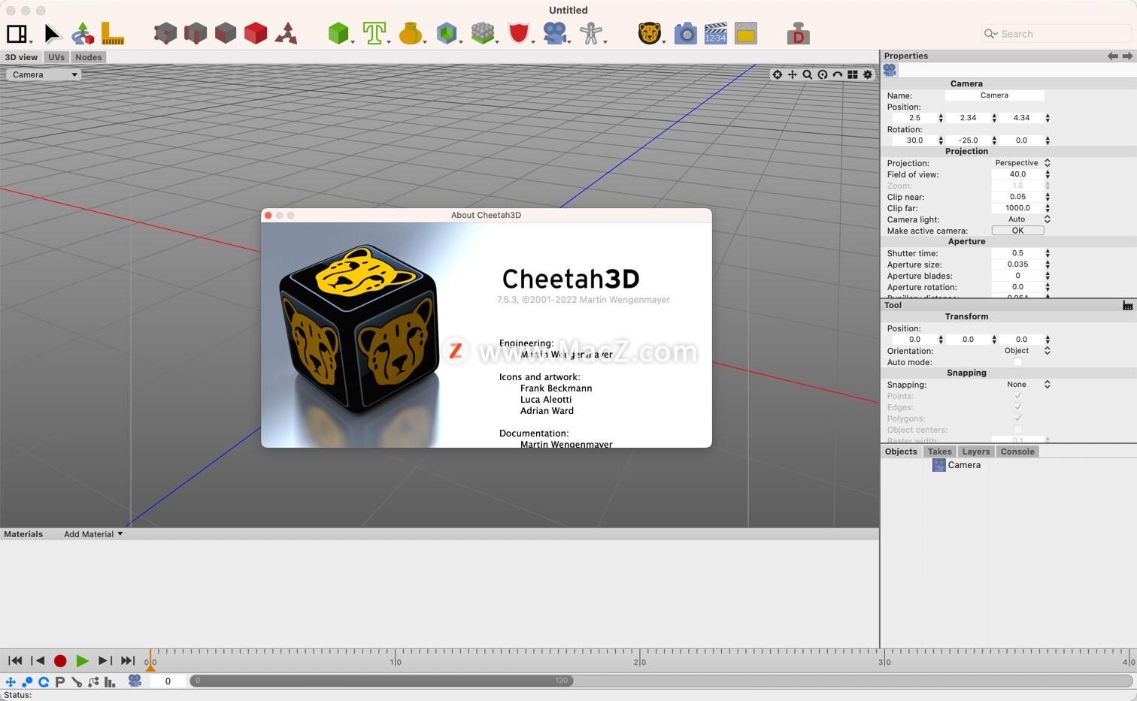Switch to the Console tab
This screenshot has height=701, width=1137.
pos(1017,452)
